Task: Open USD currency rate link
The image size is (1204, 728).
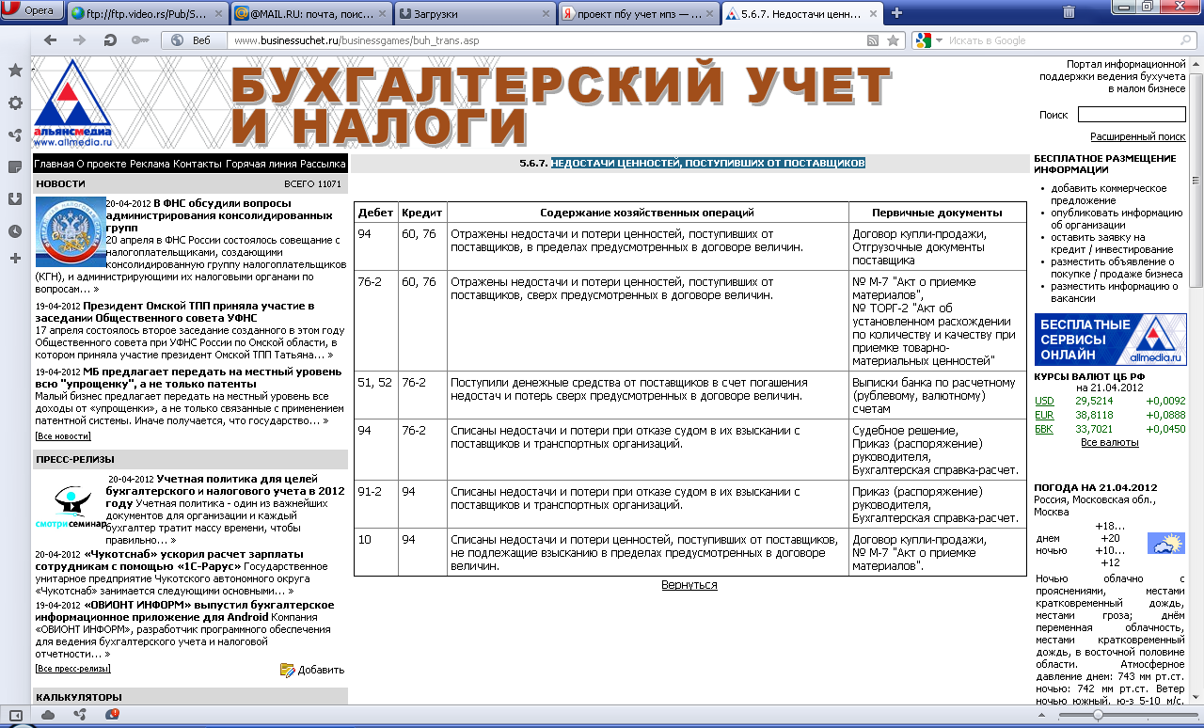Action: point(1044,400)
